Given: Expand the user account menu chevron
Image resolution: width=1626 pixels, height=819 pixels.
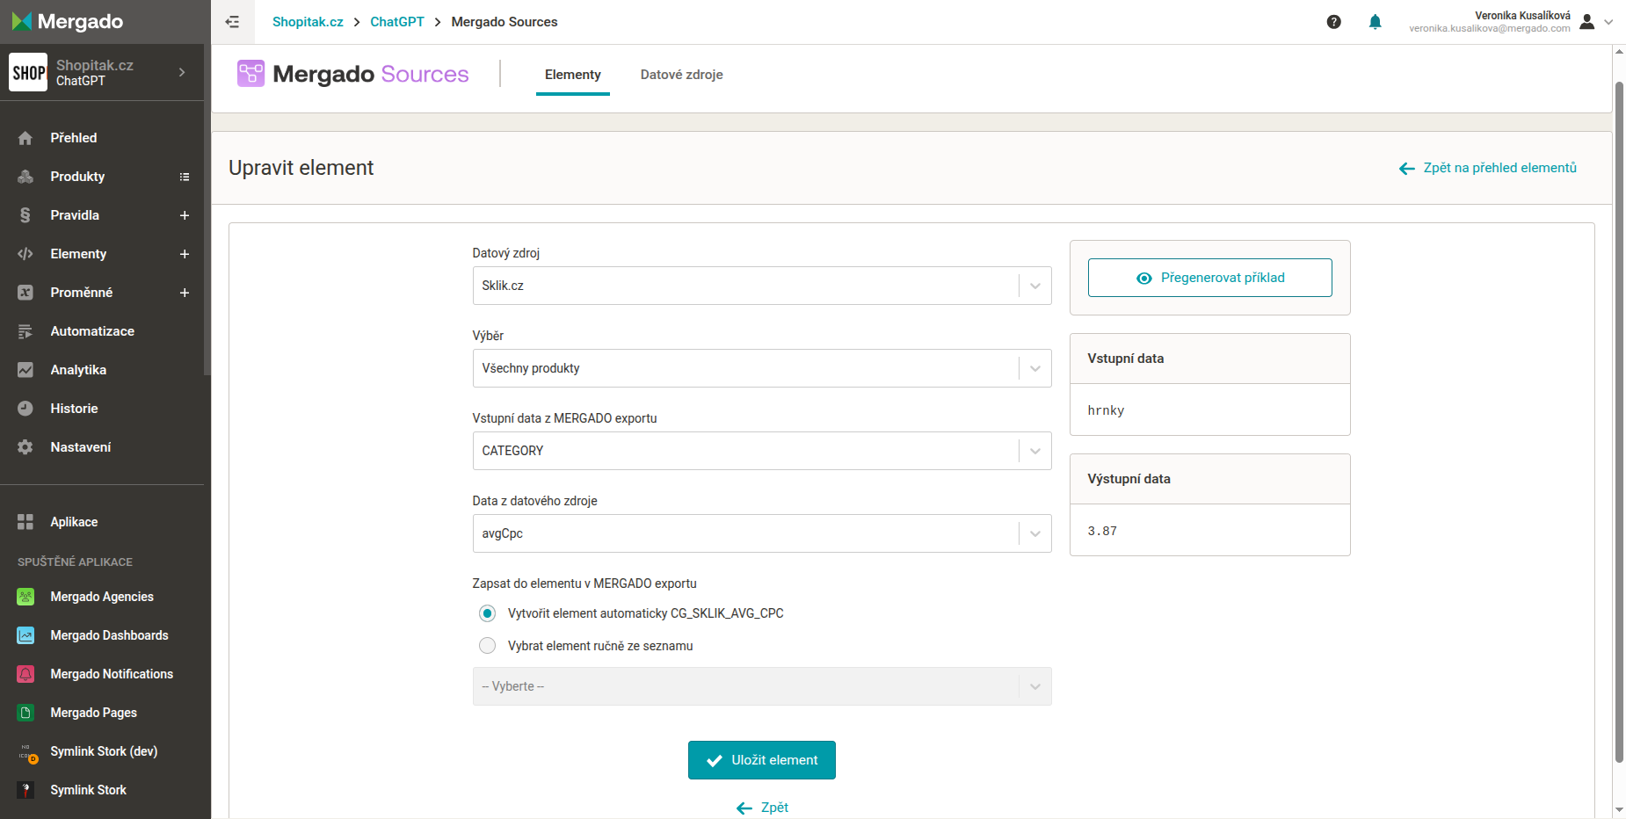Looking at the screenshot, I should (1608, 22).
